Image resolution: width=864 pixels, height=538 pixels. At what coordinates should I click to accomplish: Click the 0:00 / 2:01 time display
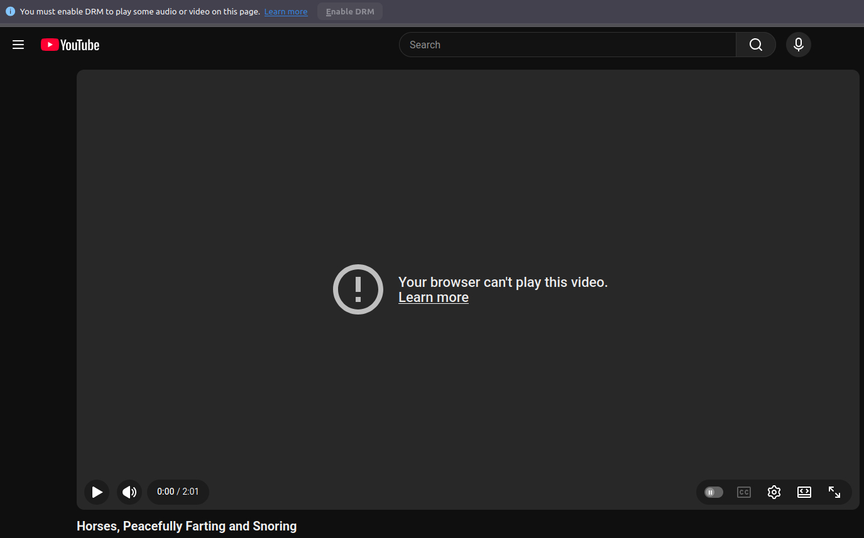(x=178, y=492)
